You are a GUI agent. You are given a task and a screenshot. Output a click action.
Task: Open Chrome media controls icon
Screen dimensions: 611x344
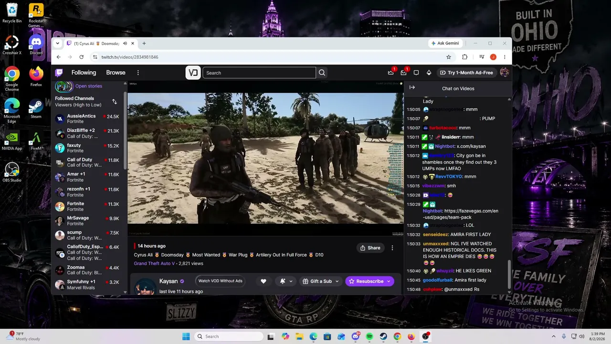coord(481,57)
